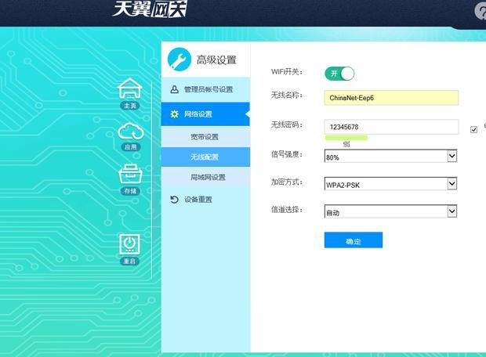
Task: Click the 无线密码 12345678 field
Action: [x=391, y=127]
